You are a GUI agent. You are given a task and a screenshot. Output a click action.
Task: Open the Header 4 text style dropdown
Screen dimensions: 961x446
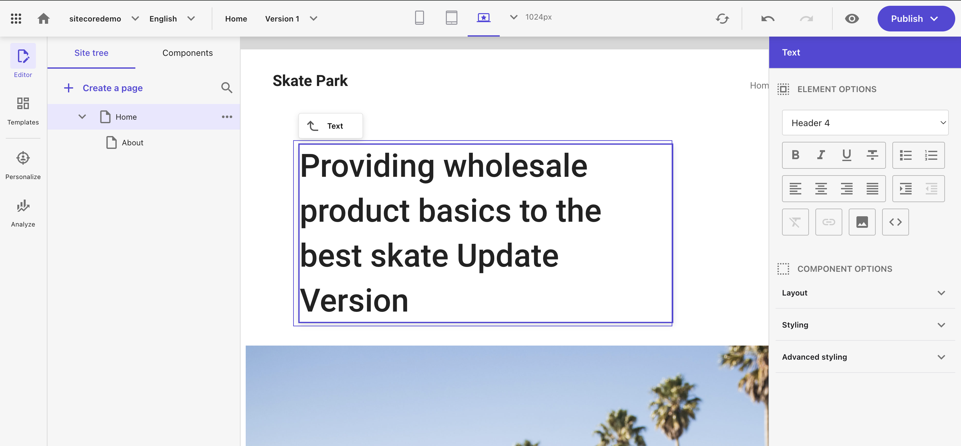pos(865,123)
